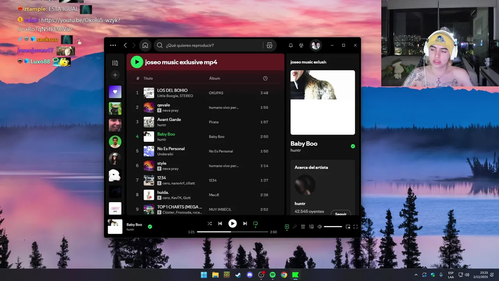The height and width of the screenshot is (281, 499).
Task: Open the Spotify three-dots menu
Action: 113,45
